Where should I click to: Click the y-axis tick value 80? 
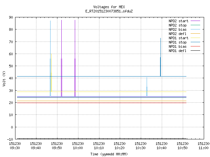[11, 29]
